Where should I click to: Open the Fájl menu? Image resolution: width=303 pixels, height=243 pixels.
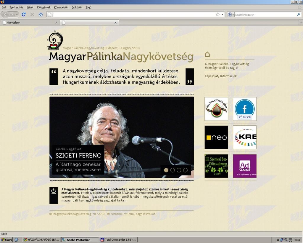pos(4,7)
